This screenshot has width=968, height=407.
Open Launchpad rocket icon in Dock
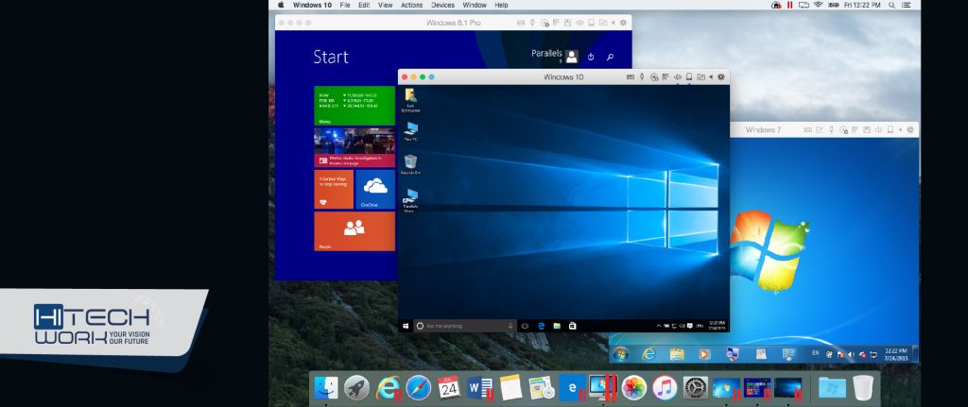click(x=356, y=387)
